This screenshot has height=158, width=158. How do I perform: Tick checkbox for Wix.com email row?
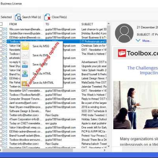pyautogui.click(x=1, y=29)
